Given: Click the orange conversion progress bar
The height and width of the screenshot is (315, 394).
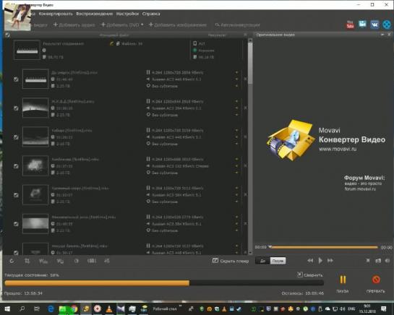Looking at the screenshot, I should coord(164,283).
